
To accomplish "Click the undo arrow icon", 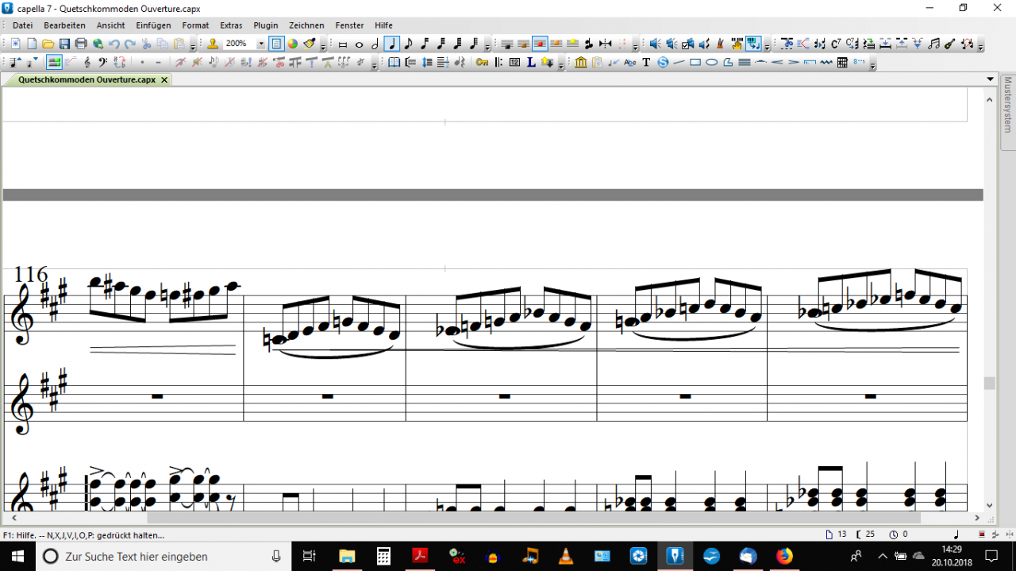I will coord(114,44).
